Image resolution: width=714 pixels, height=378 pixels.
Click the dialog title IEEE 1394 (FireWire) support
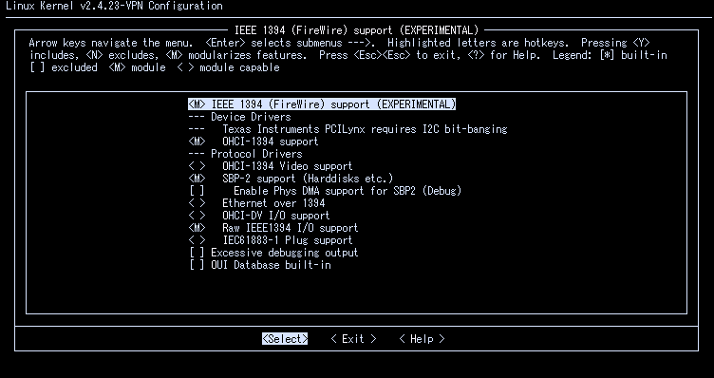[x=357, y=30]
